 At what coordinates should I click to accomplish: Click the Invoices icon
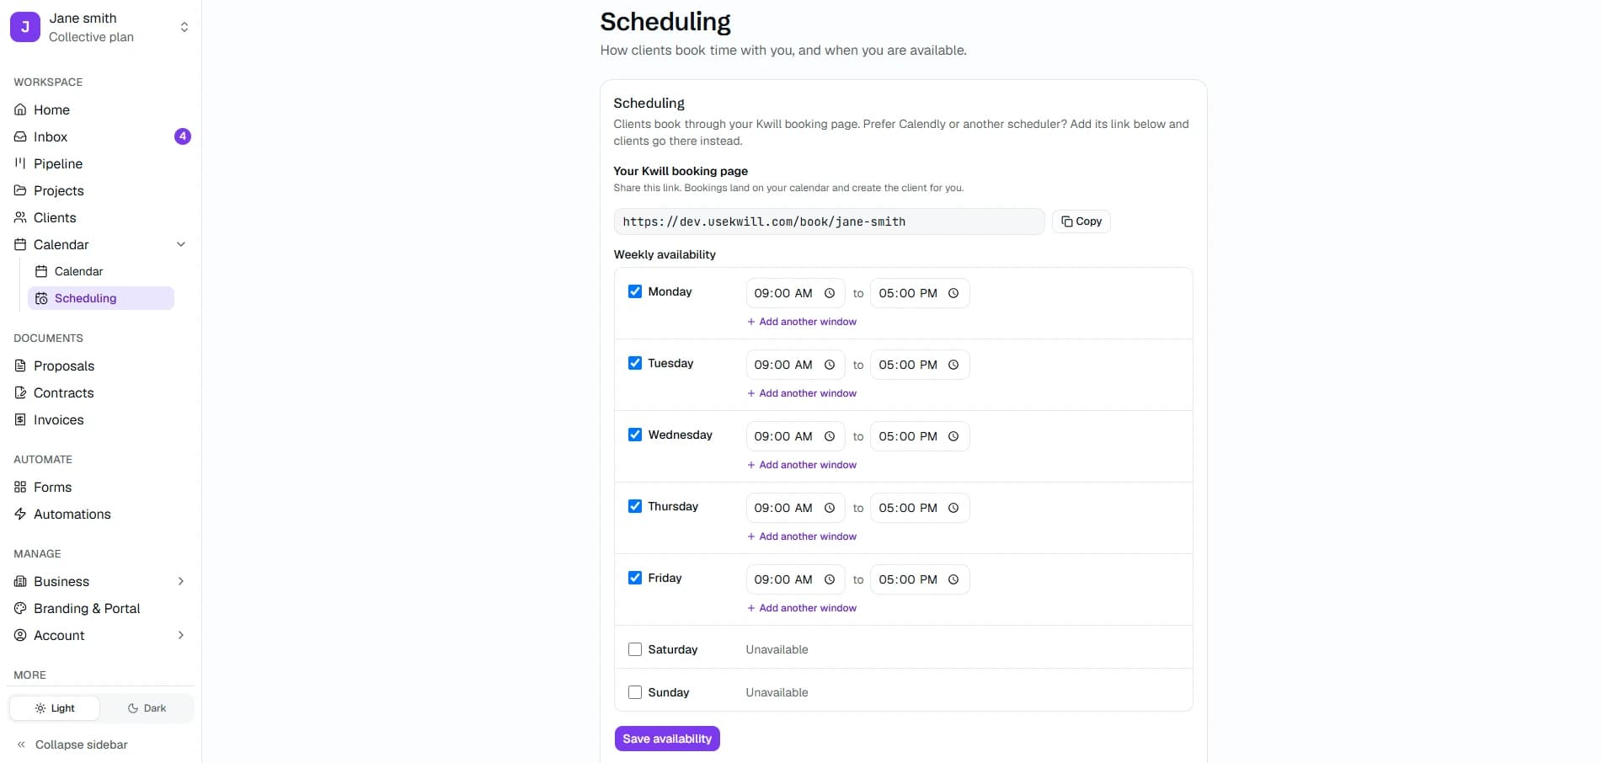[20, 419]
